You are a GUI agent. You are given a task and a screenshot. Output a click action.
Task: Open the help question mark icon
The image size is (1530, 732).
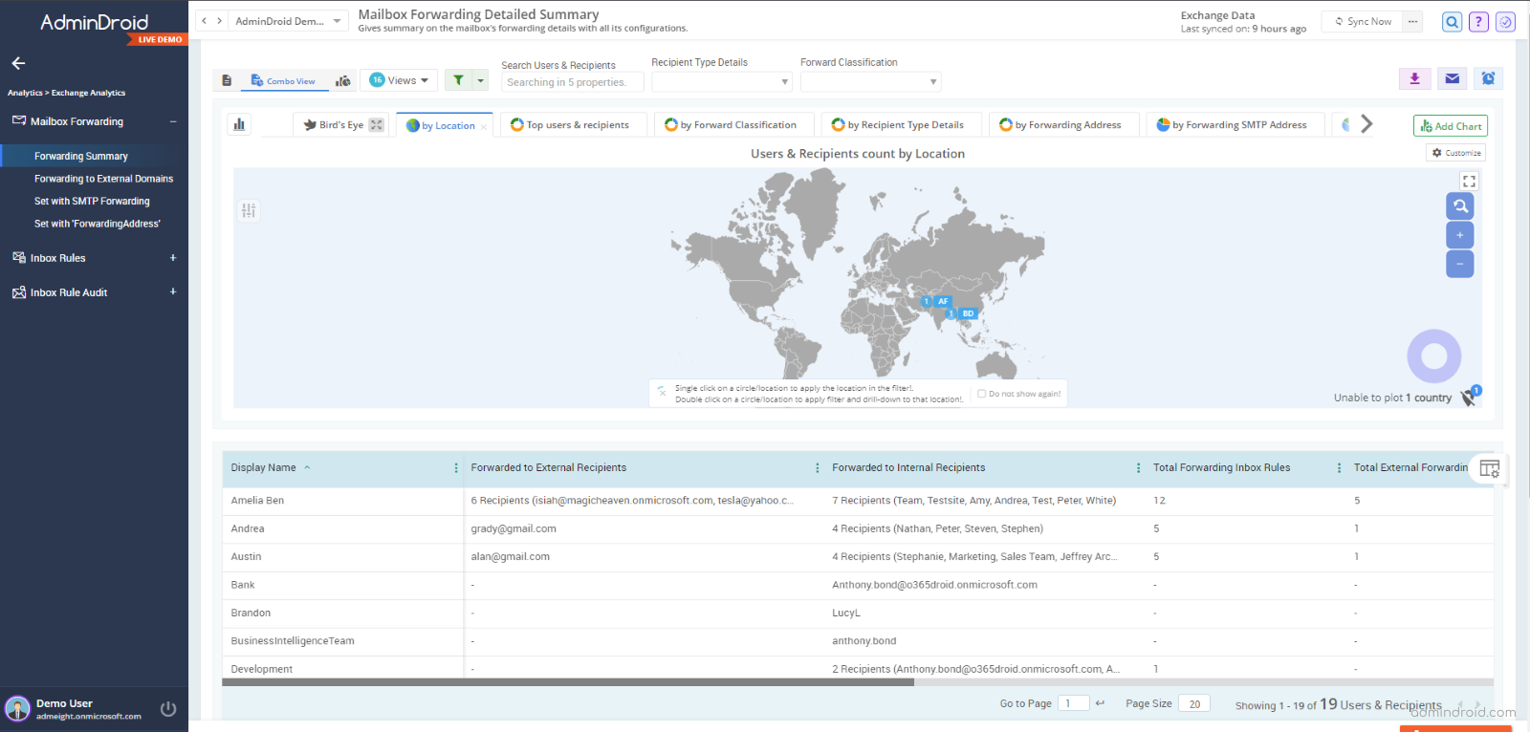click(x=1478, y=22)
